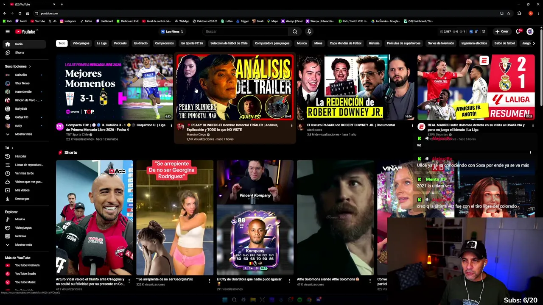The image size is (543, 305).
Task: Open options for the Kompany short
Action: point(290,280)
